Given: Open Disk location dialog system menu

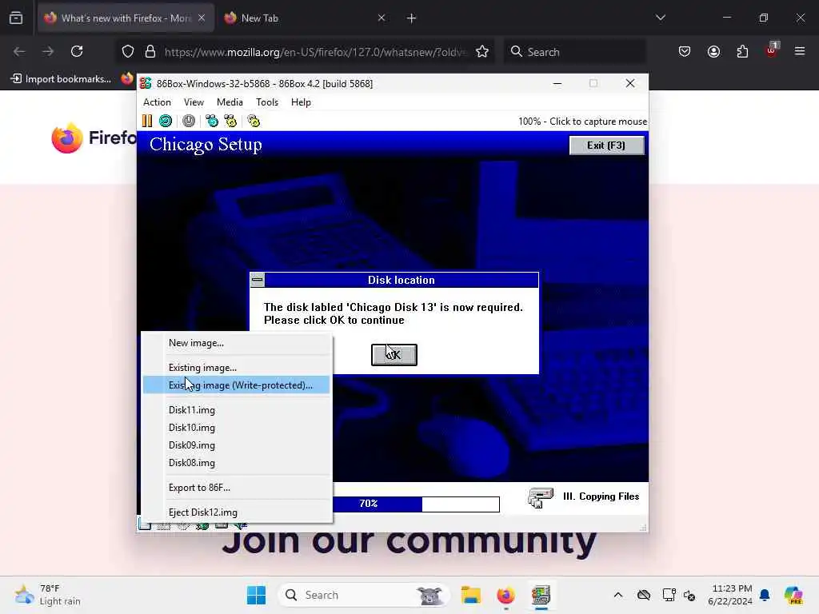Looking at the screenshot, I should [257, 280].
